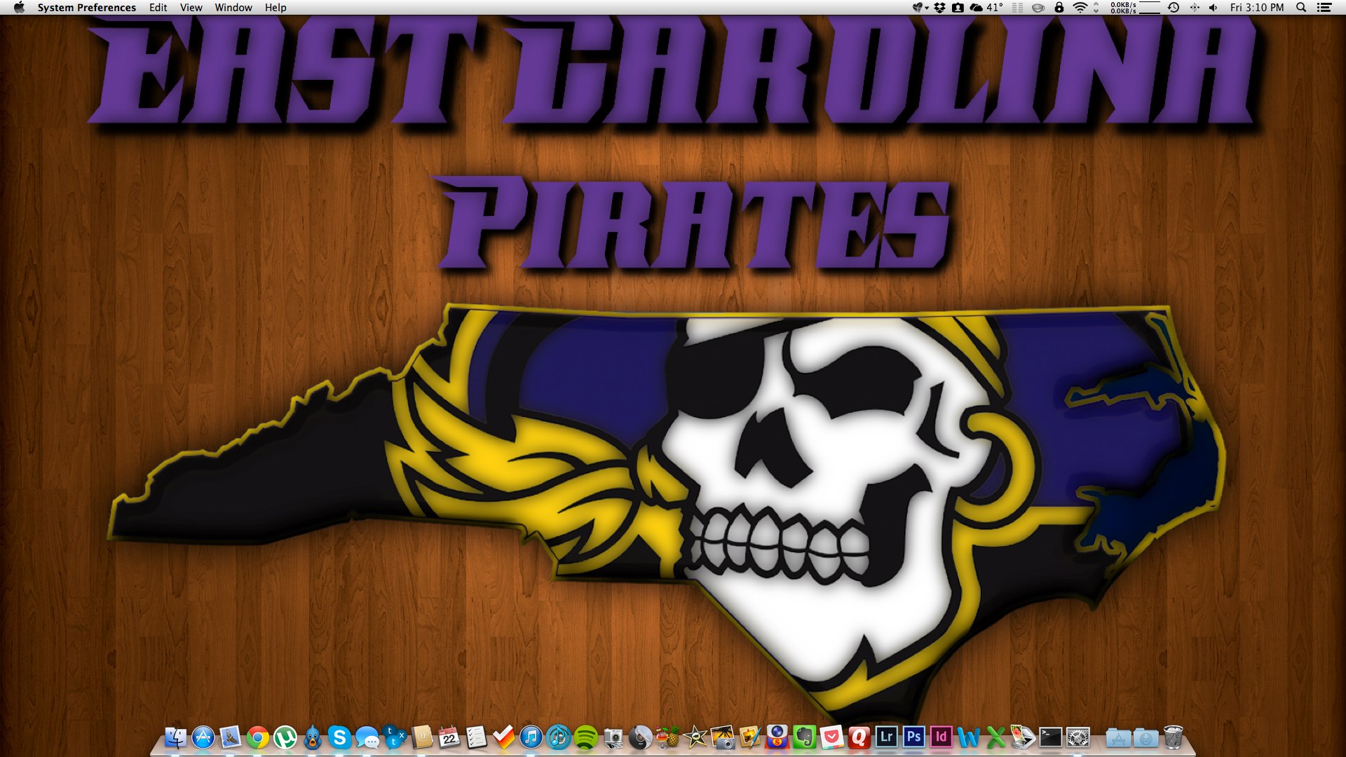Show Notification Center list icon
The image size is (1346, 757).
(1324, 8)
